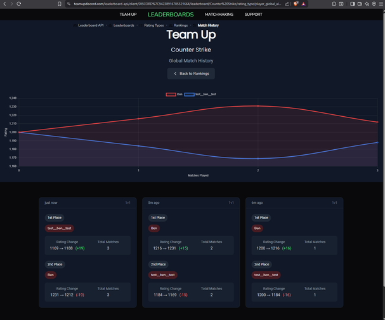Click the Rankings breadcrumb link
The image size is (385, 320).
181,25
